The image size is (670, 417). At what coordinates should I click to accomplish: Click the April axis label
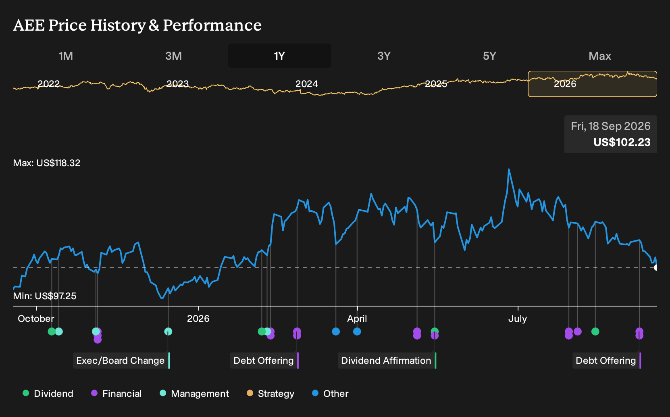357,319
